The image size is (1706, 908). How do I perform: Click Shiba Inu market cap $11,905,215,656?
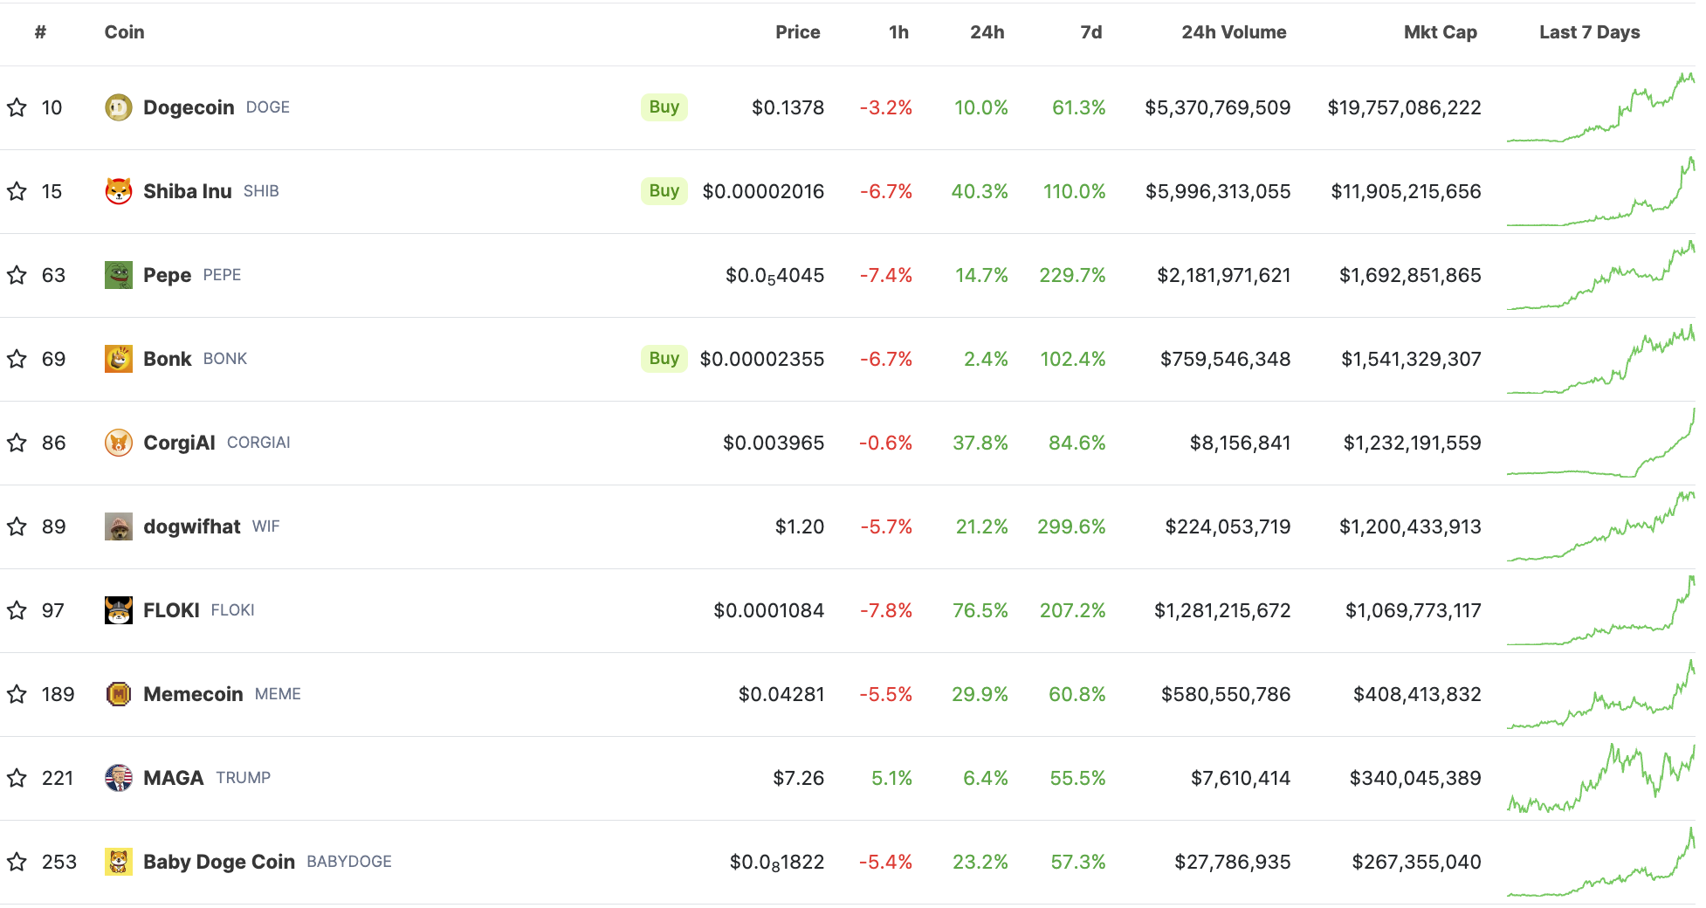click(1406, 191)
